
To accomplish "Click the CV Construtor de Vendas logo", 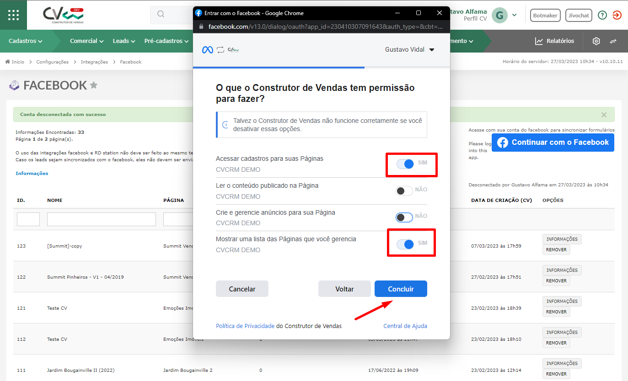I will [x=64, y=15].
